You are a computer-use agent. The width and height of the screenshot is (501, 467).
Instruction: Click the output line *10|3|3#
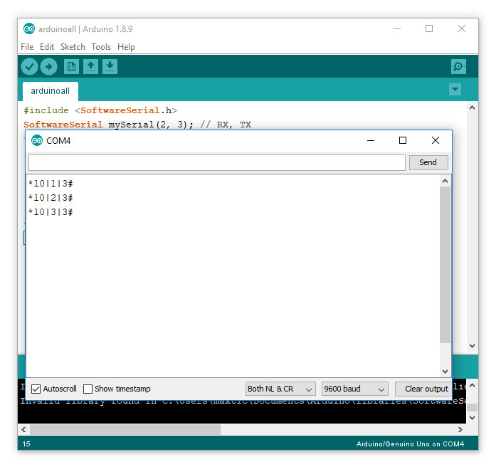click(51, 212)
